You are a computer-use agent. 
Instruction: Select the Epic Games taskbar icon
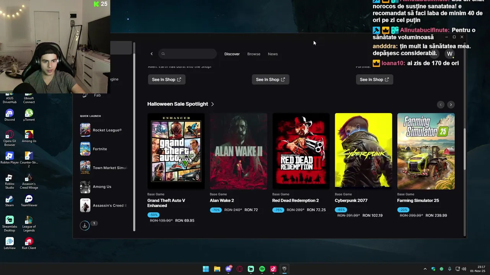(x=284, y=269)
